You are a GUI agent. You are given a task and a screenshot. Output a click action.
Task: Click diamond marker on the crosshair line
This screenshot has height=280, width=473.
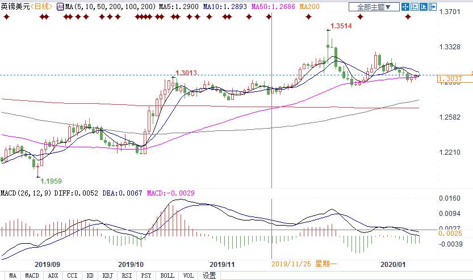[x=269, y=17]
